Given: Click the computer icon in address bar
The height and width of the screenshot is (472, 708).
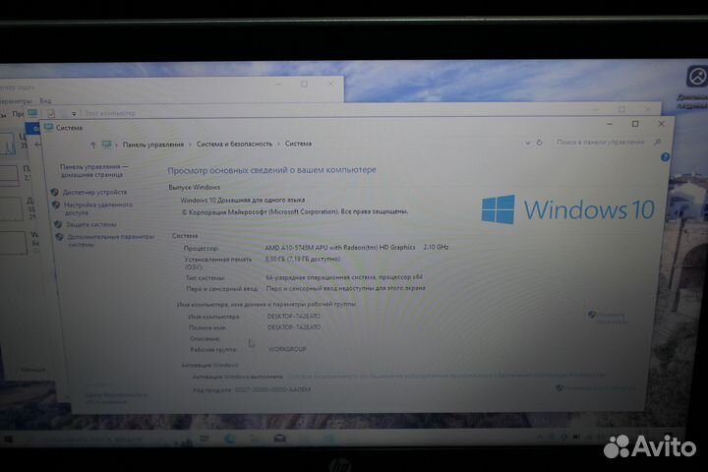Looking at the screenshot, I should (x=106, y=144).
